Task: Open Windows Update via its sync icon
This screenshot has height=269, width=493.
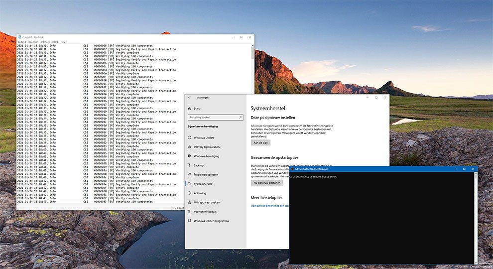Action: pyautogui.click(x=189, y=137)
